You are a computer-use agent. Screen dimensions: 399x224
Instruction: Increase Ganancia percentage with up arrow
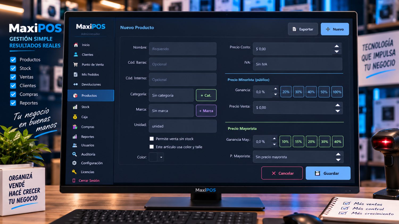click(x=276, y=89)
